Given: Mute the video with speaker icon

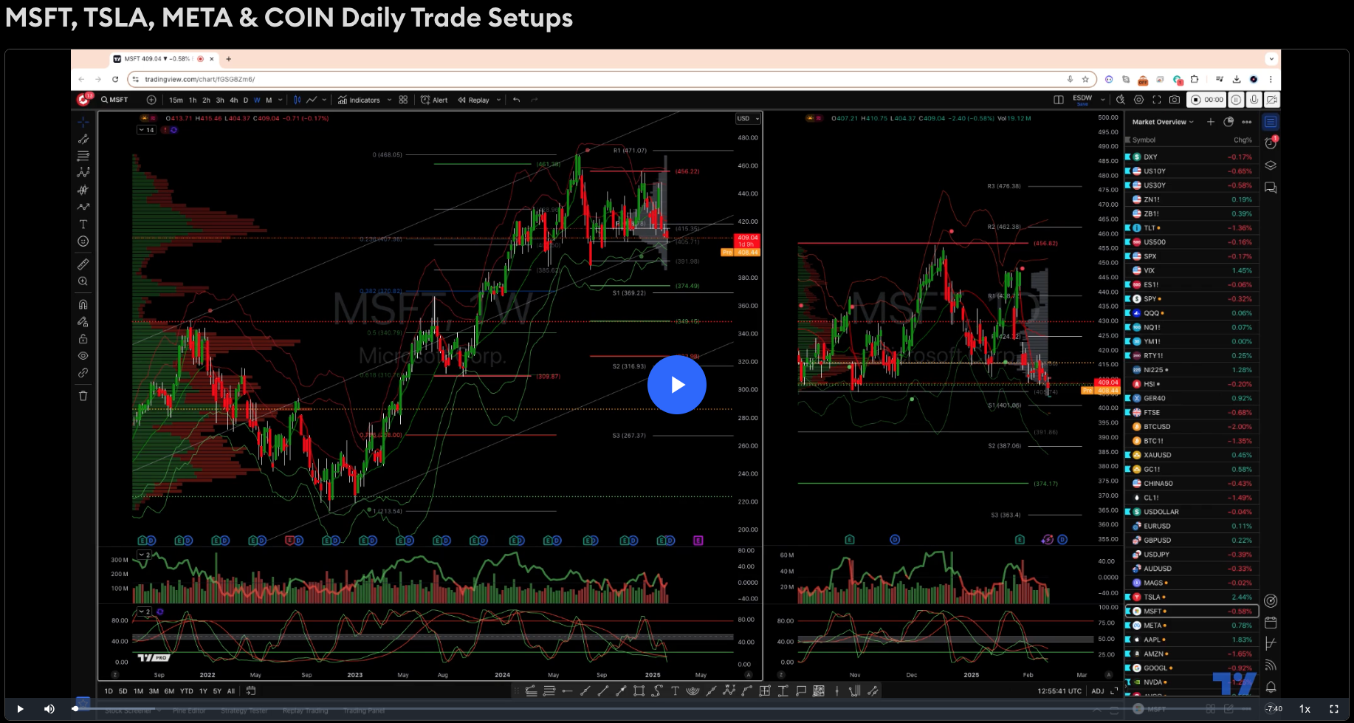Looking at the screenshot, I should [49, 709].
